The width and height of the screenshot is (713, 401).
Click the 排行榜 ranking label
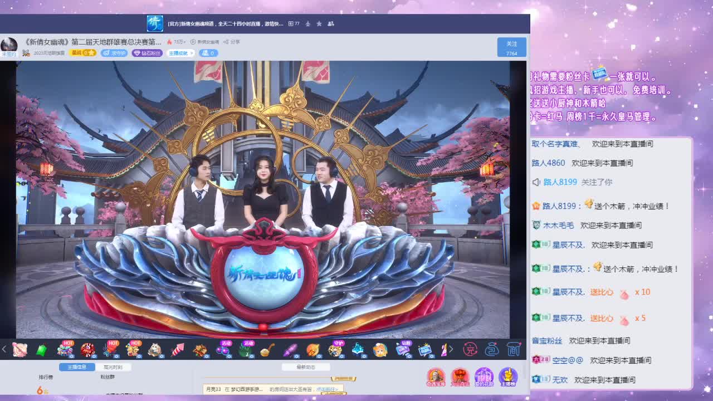tap(46, 377)
